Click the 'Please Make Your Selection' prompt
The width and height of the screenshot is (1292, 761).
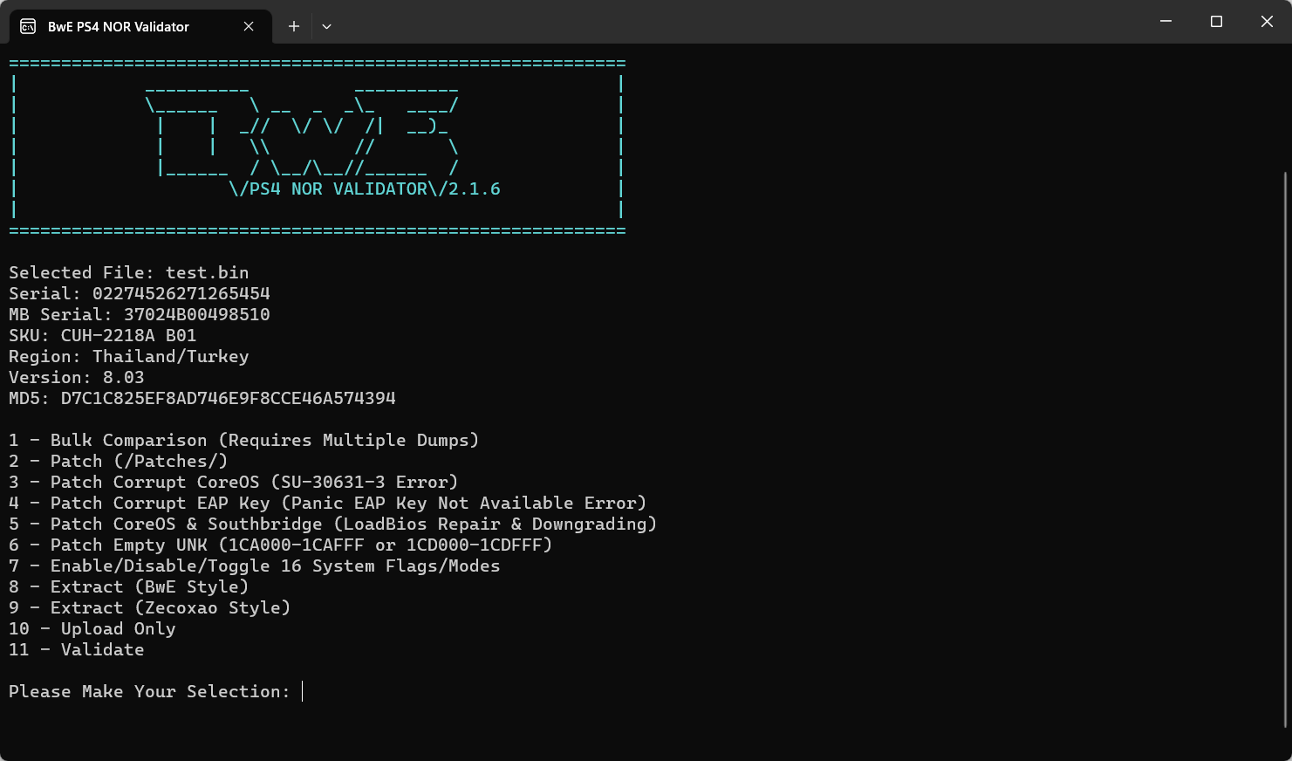point(150,692)
